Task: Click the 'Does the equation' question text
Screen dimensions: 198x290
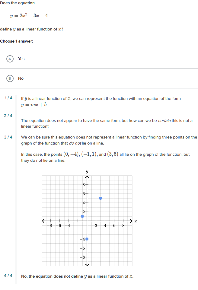Action: click(x=17, y=3)
